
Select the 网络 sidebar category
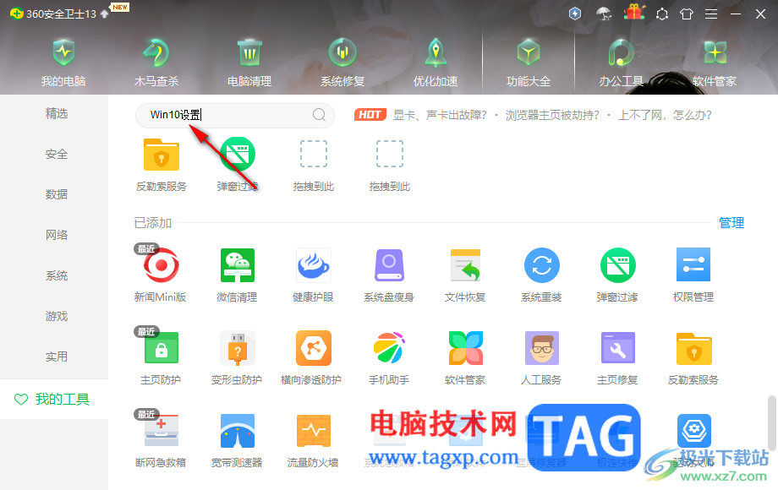[57, 235]
